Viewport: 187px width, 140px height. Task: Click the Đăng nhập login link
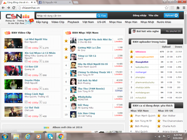tap(139, 15)
